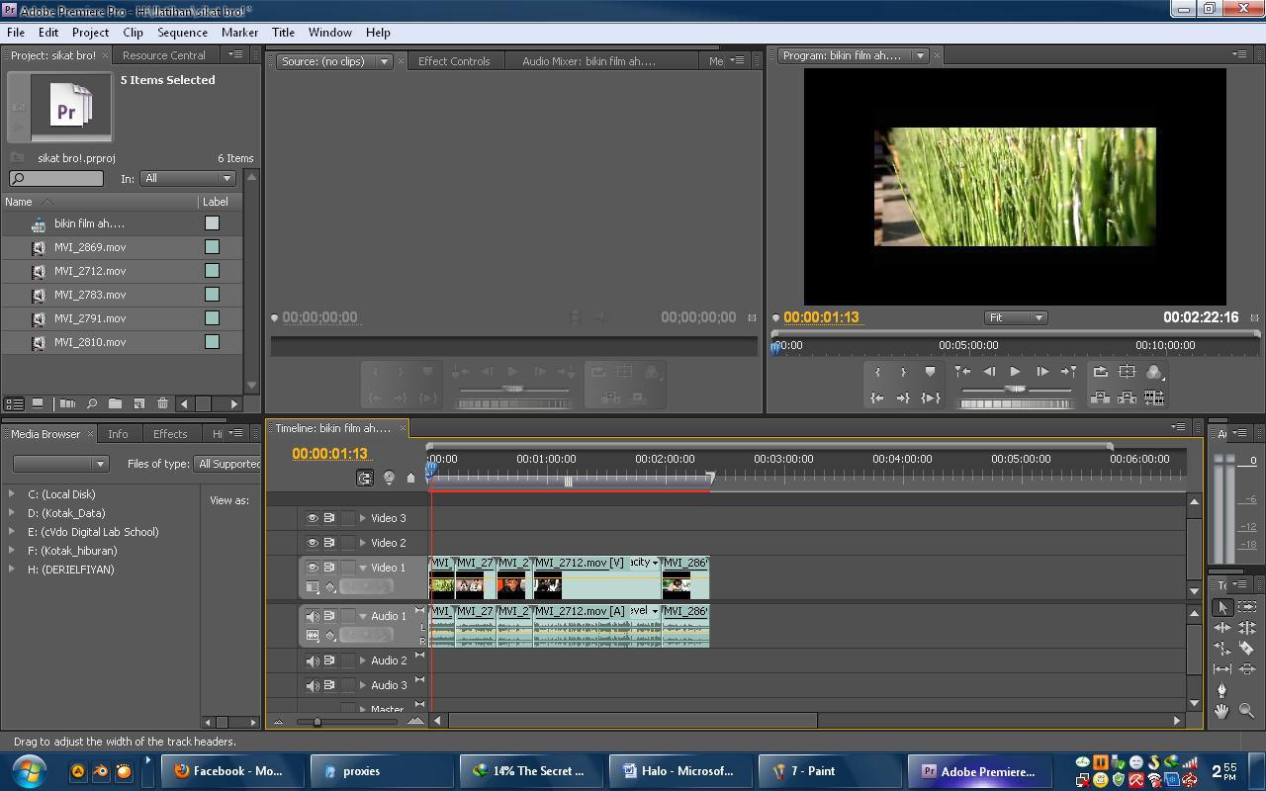
Task: Open the Marker menu
Action: [x=239, y=32]
